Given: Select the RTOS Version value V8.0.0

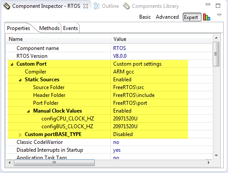Looking at the screenshot, I should [x=120, y=56].
